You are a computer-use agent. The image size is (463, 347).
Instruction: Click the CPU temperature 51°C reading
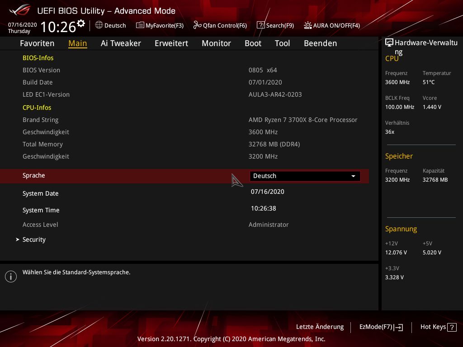pyautogui.click(x=429, y=82)
